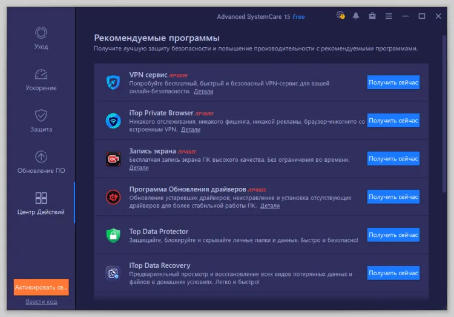Click the Запись экрана recorder icon
The image size is (454, 317).
(x=113, y=159)
